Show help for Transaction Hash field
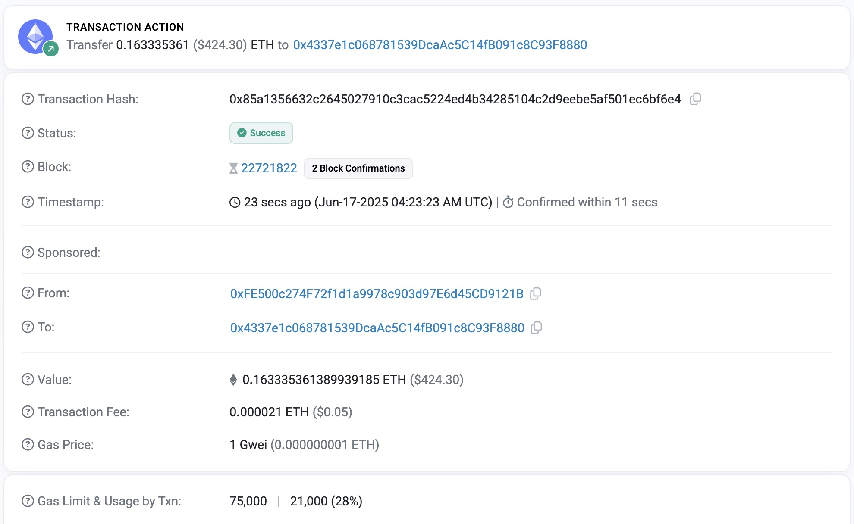Viewport: 854px width, 524px height. coord(28,99)
